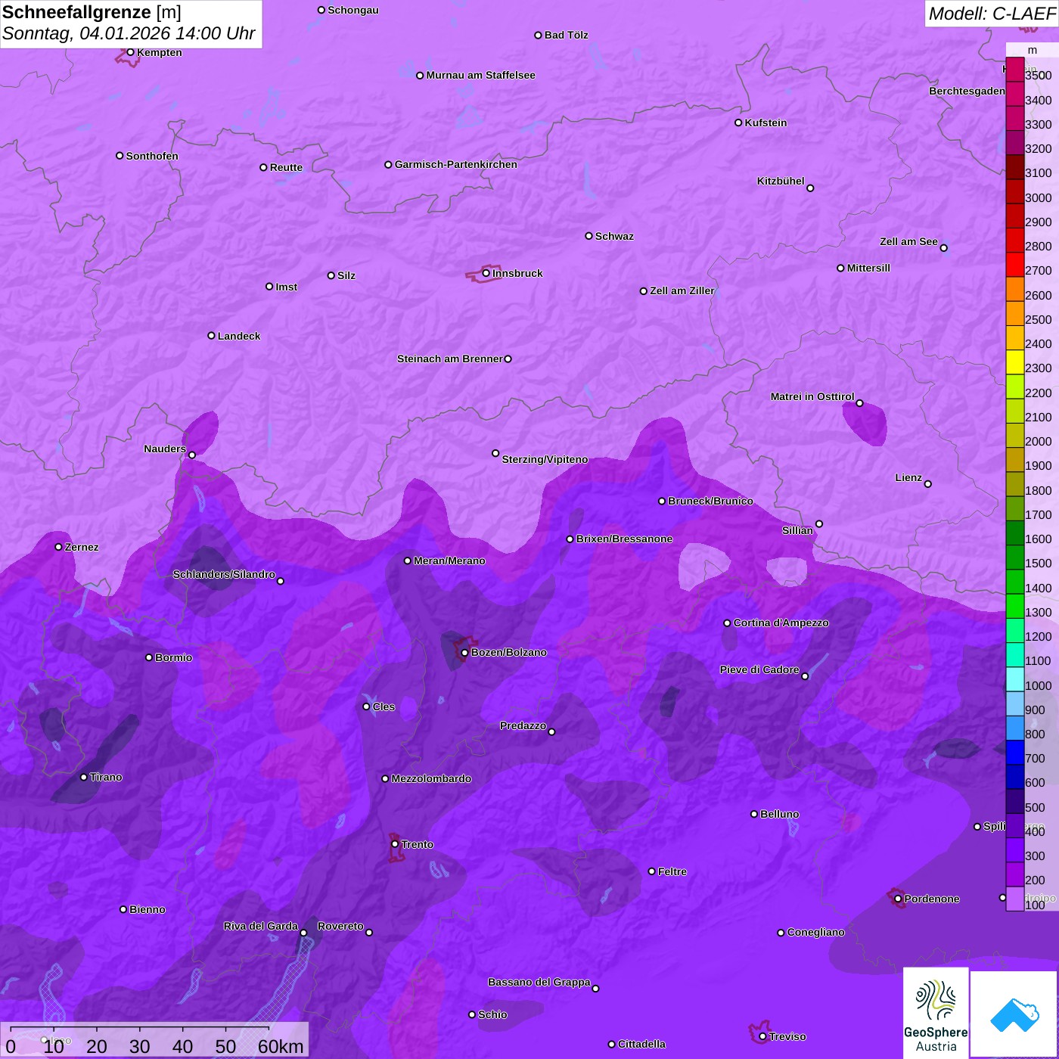This screenshot has width=1059, height=1059.
Task: Click the 'Steinach am Brenner' label
Action: (450, 359)
